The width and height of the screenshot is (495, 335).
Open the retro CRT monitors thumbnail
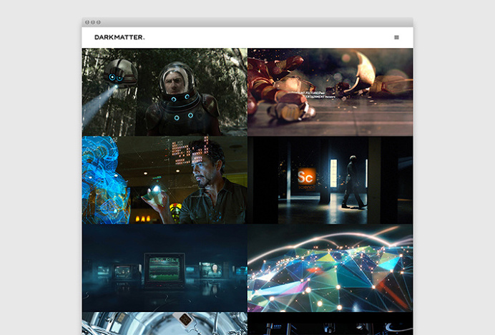tap(165, 268)
